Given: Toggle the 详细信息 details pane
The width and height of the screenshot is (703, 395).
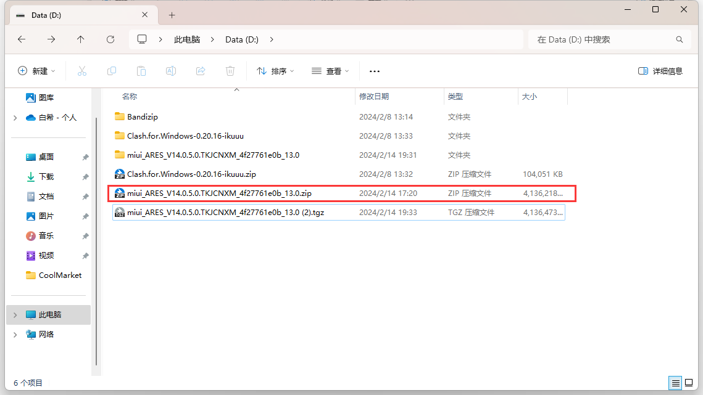Looking at the screenshot, I should click(660, 71).
